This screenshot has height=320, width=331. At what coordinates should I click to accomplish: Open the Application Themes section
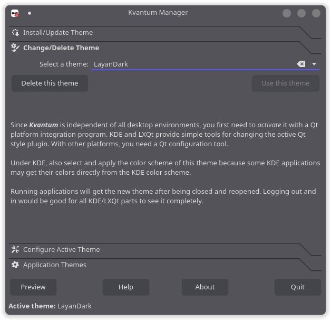[x=55, y=265]
